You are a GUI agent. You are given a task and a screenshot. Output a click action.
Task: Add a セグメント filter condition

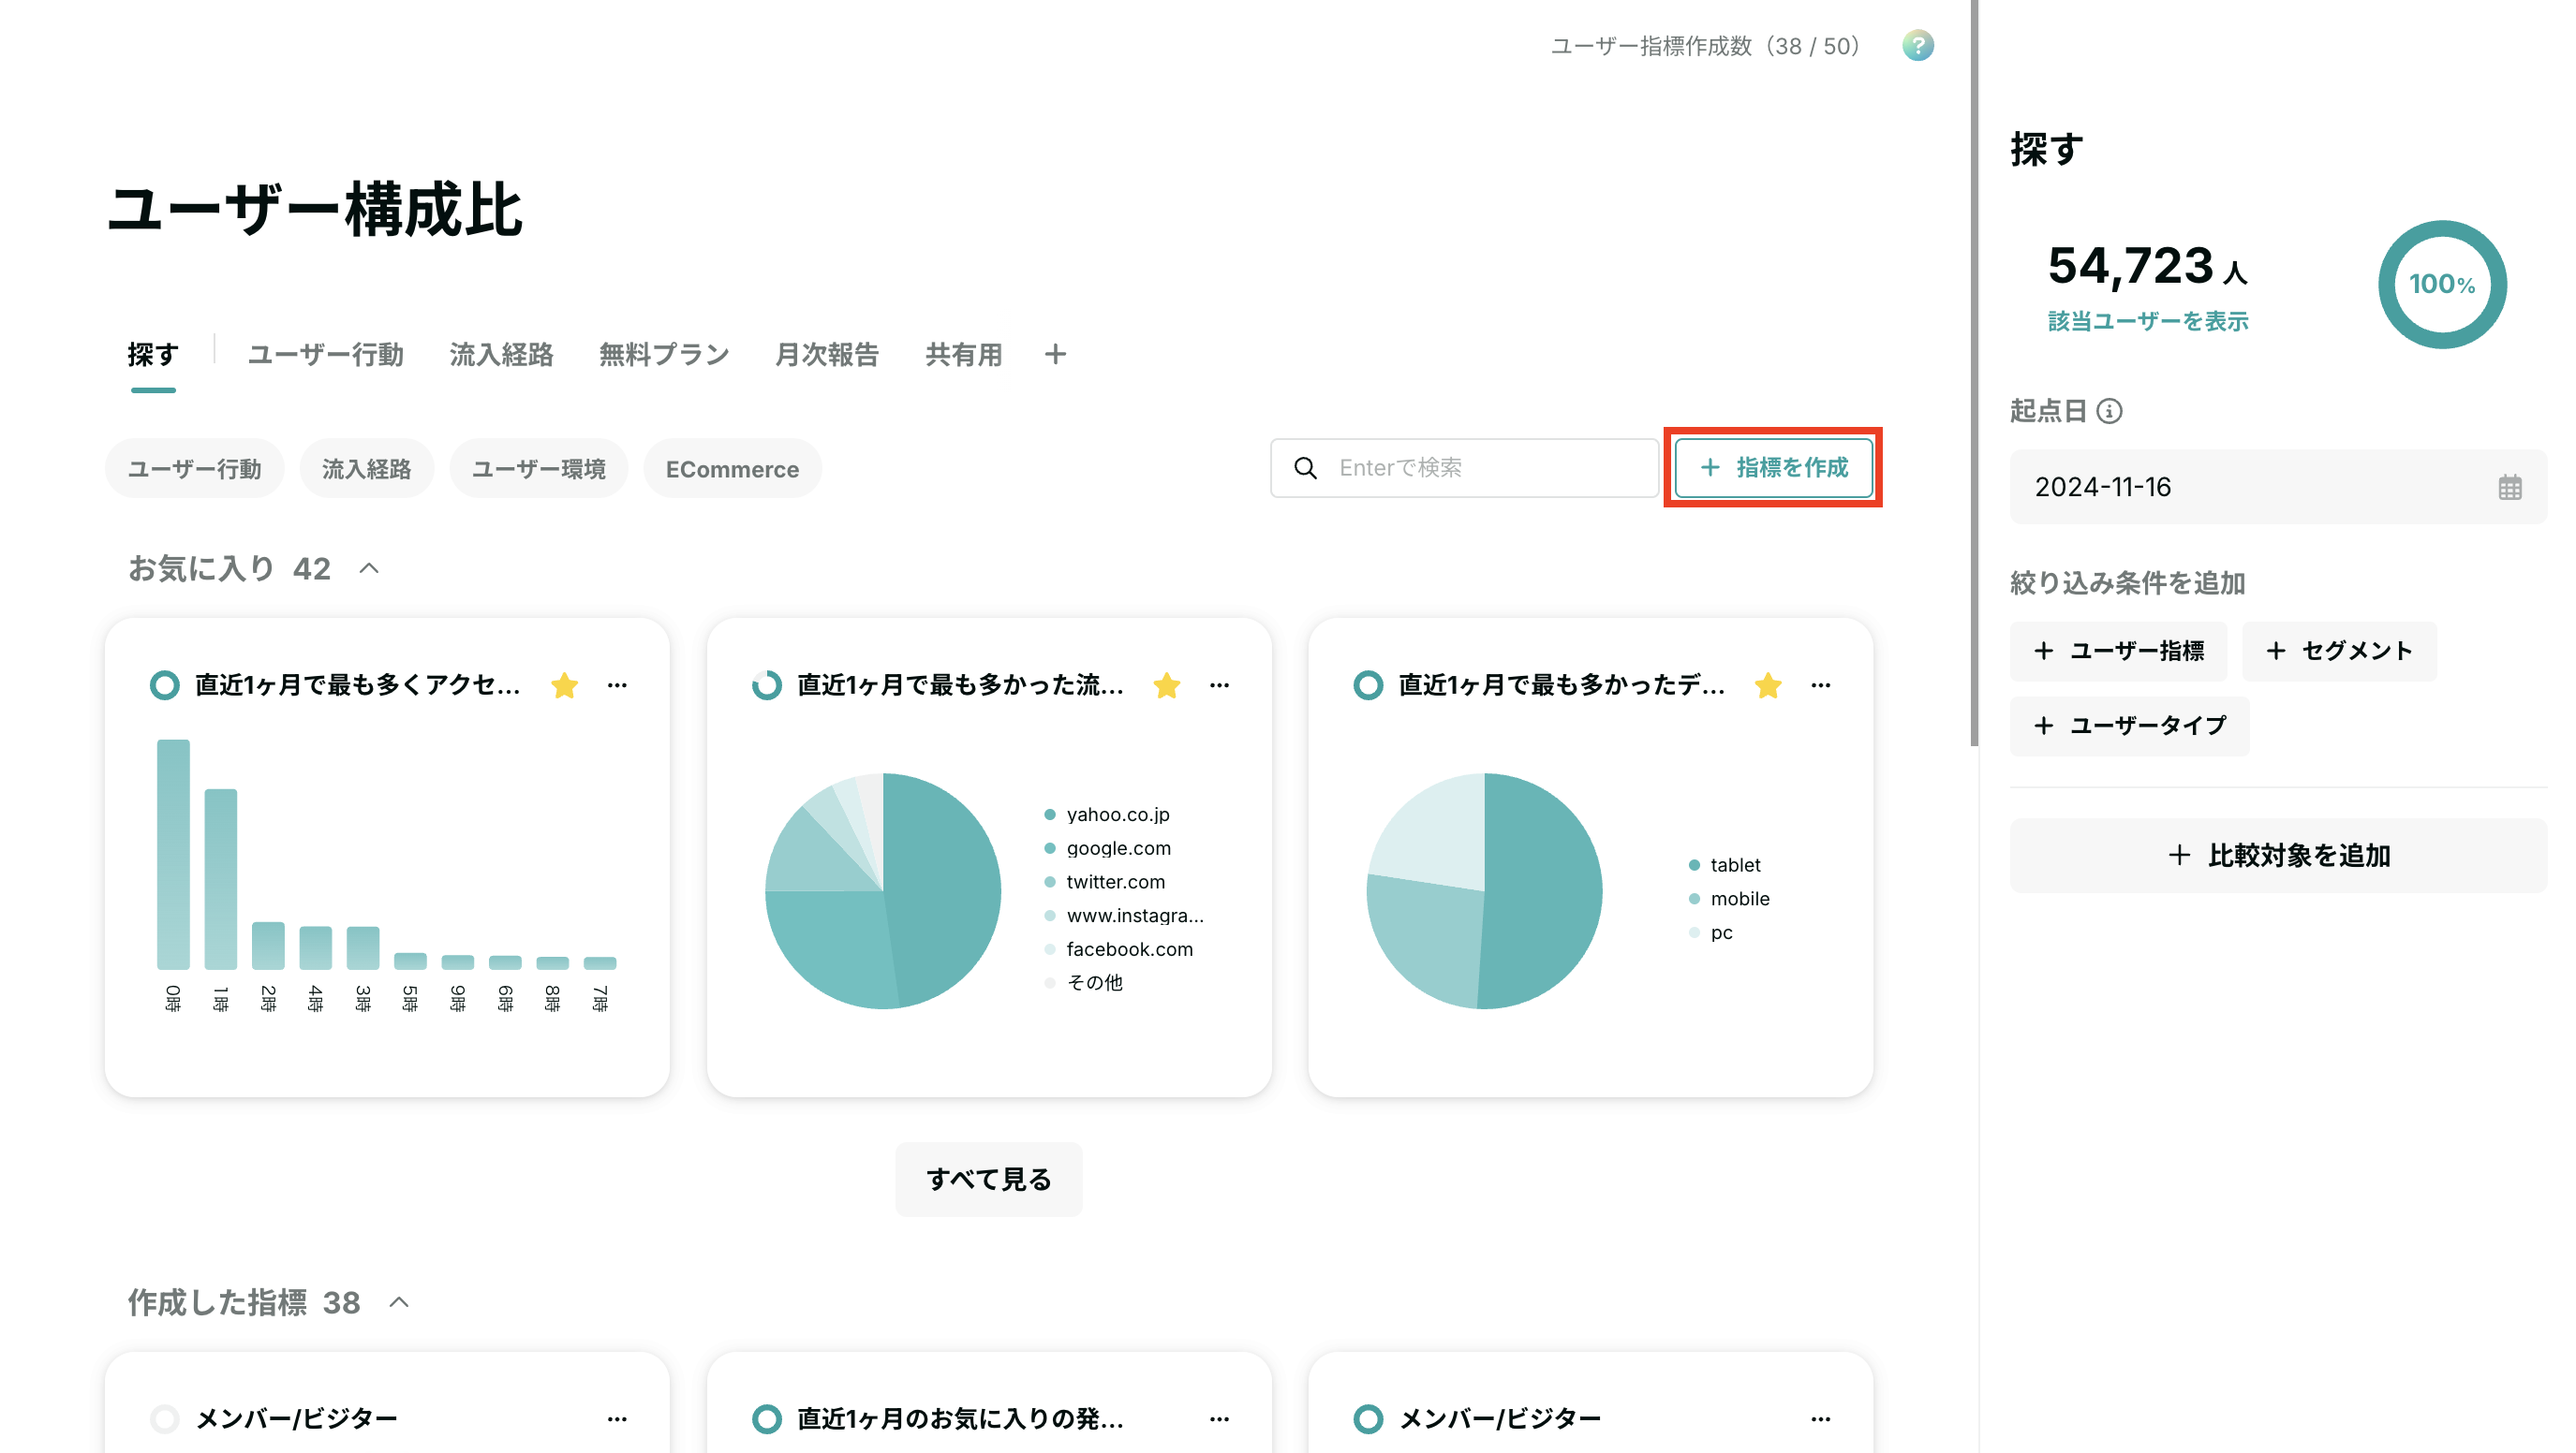(2339, 652)
